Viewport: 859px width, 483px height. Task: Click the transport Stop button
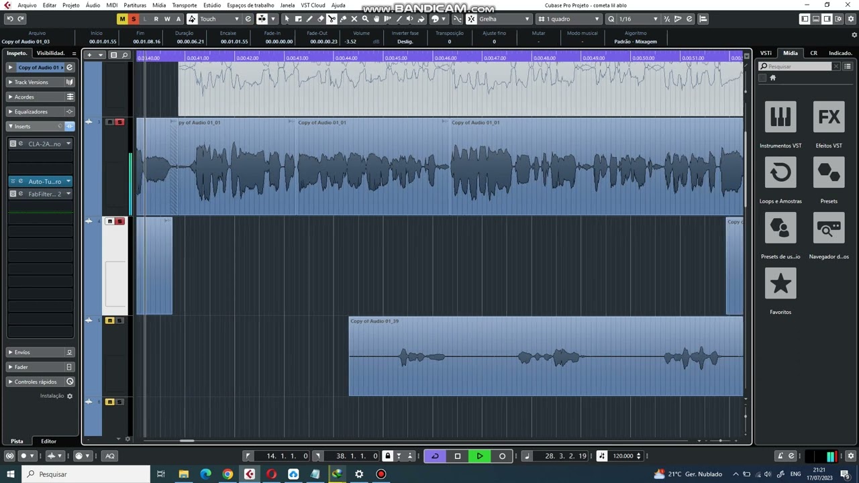point(458,456)
